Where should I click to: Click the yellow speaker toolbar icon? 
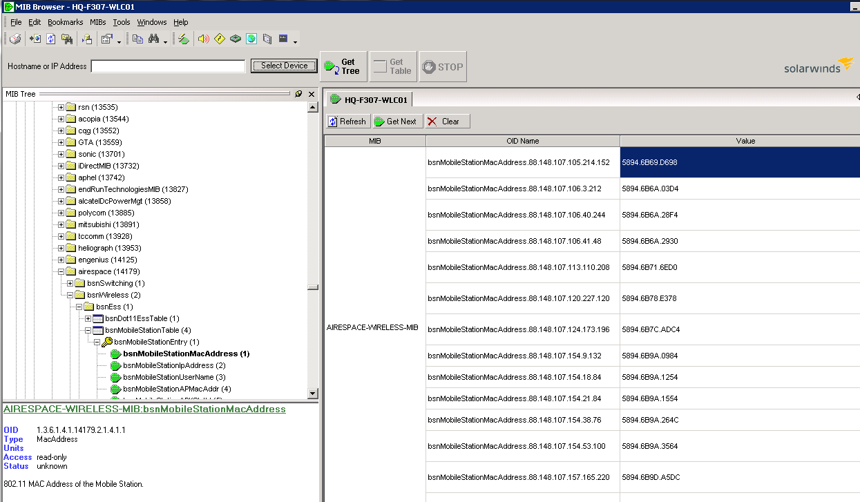coord(203,39)
